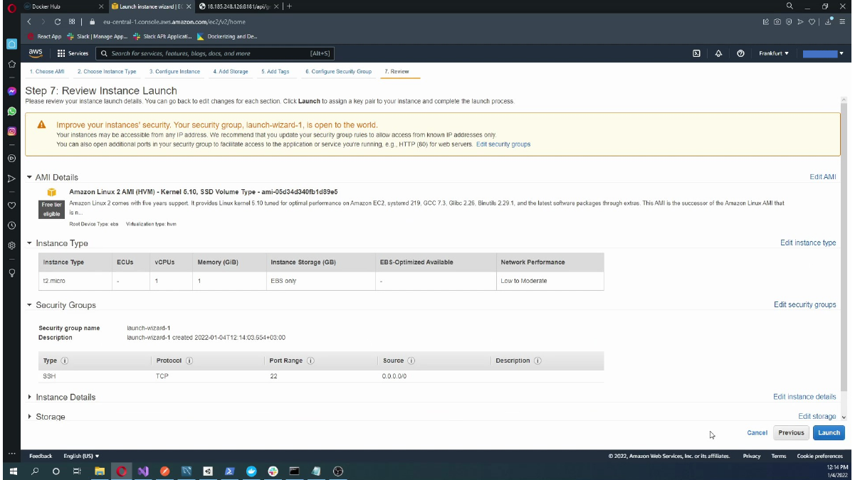The width and height of the screenshot is (855, 480).
Task: Open Messenger in Opera sidebar
Action: click(11, 92)
